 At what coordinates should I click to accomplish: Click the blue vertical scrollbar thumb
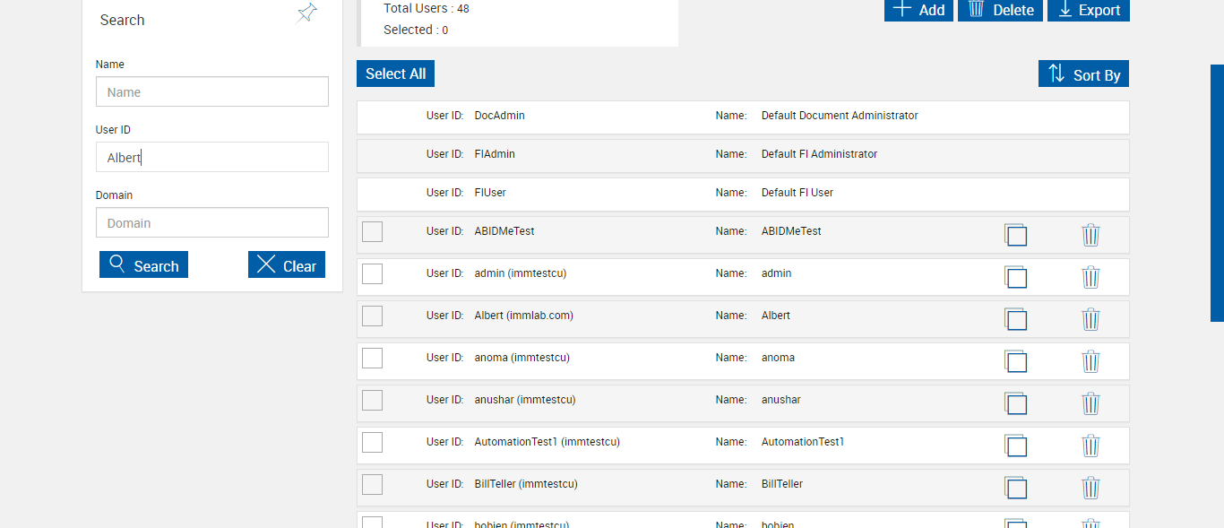pyautogui.click(x=1217, y=193)
